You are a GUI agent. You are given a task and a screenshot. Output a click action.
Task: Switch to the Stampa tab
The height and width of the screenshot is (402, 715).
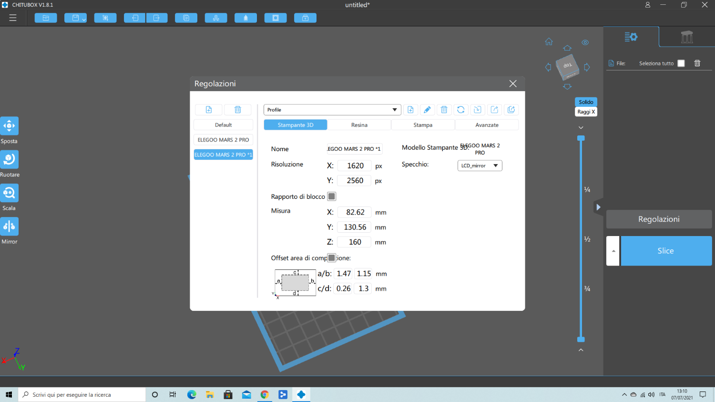pyautogui.click(x=423, y=125)
